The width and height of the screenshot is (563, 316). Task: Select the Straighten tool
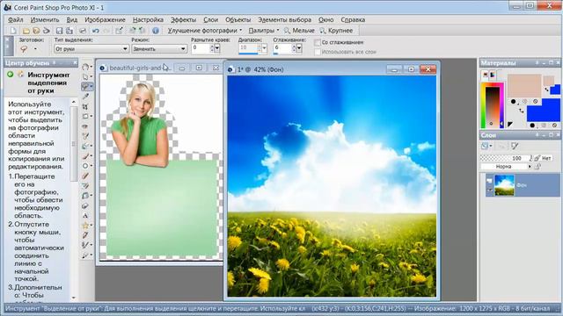click(85, 116)
